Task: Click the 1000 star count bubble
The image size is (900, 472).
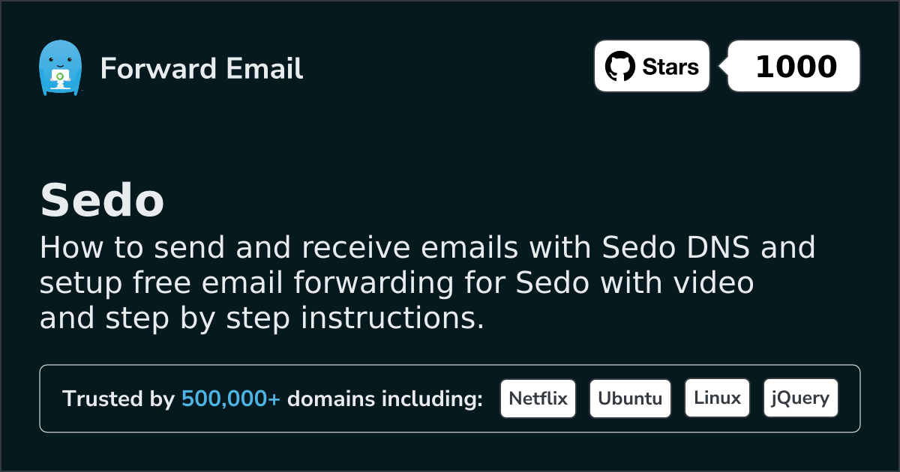Action: pos(795,67)
